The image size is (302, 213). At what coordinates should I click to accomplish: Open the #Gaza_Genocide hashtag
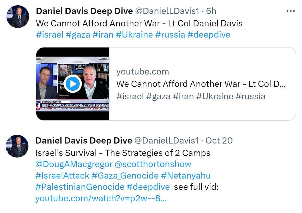click(x=125, y=175)
